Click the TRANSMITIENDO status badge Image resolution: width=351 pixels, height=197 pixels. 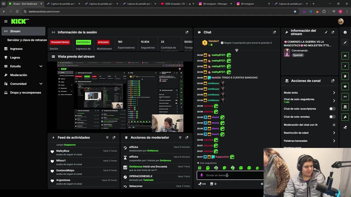(60, 42)
